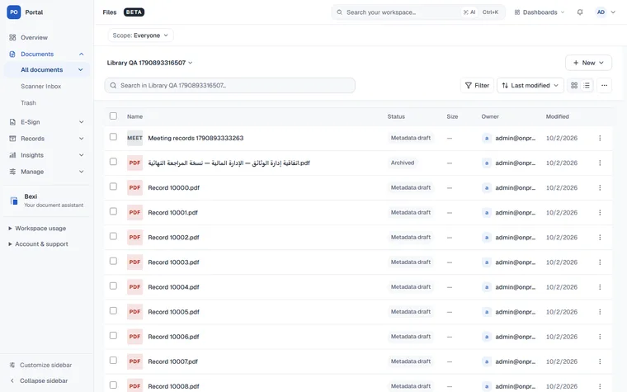Click the New button
The image size is (627, 392).
pos(588,63)
